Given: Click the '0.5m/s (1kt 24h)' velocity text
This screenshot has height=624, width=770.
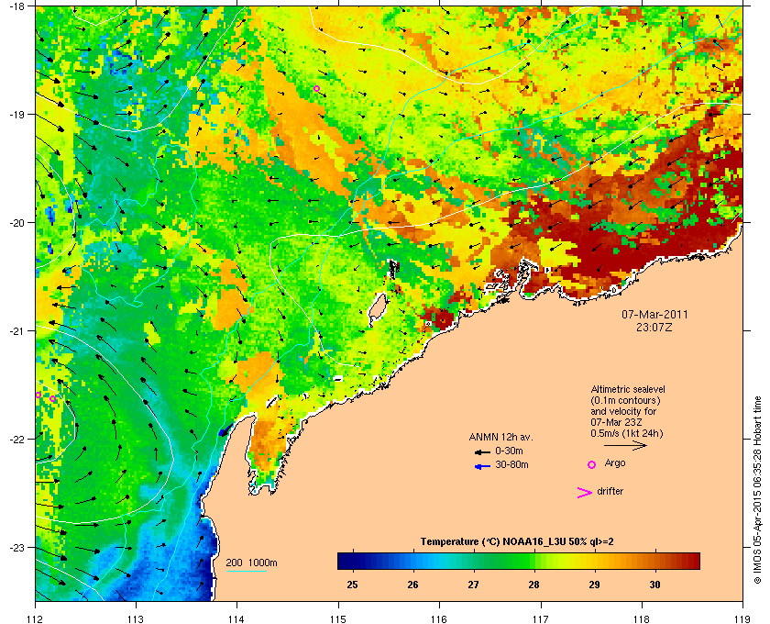Looking at the screenshot, I should click(x=627, y=433).
